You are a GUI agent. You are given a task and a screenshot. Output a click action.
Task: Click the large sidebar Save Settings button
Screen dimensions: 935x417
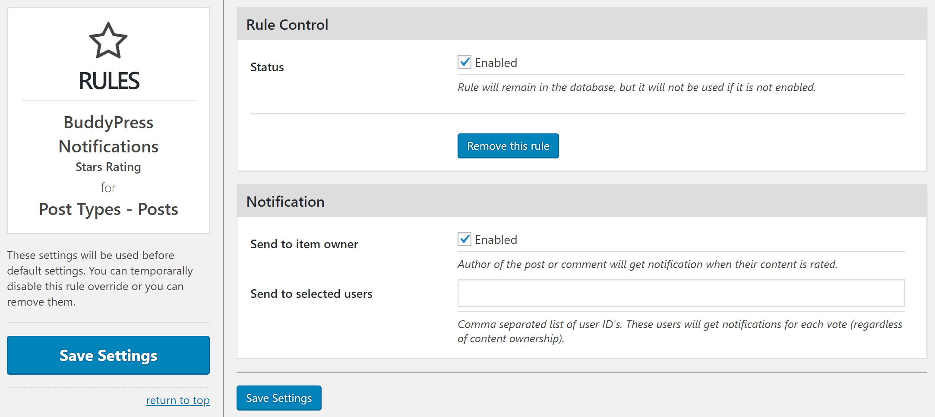click(x=108, y=355)
